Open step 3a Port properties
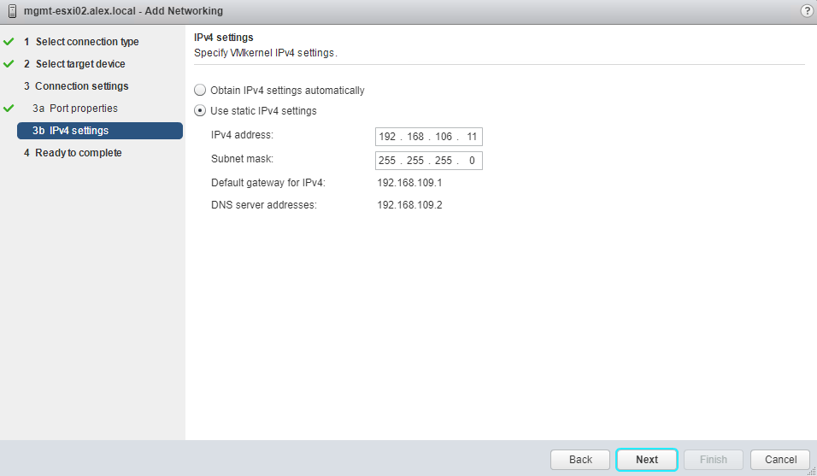817x476 pixels. (x=75, y=109)
